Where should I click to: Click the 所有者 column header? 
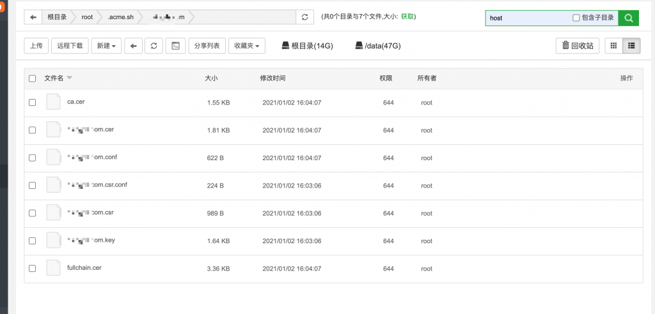(427, 78)
